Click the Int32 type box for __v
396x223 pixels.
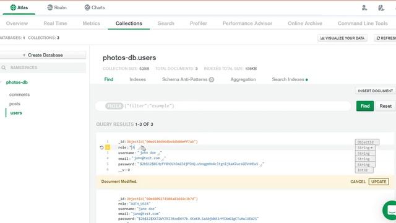(364, 170)
